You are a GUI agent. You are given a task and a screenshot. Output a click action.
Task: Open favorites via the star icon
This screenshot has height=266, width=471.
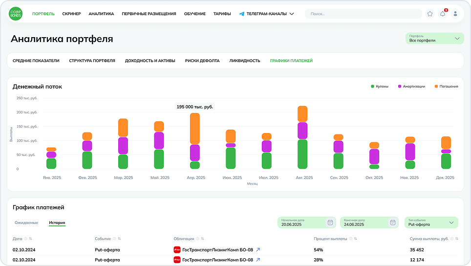pos(430,14)
